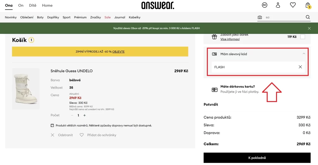Click the gift wrap price 119 Kč
The width and height of the screenshot is (318, 165).
click(292, 37)
